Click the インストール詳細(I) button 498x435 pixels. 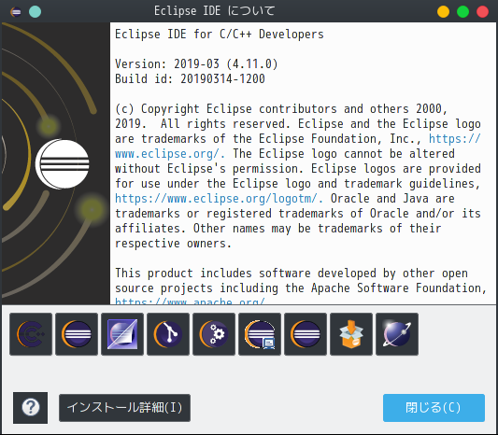pyautogui.click(x=124, y=408)
